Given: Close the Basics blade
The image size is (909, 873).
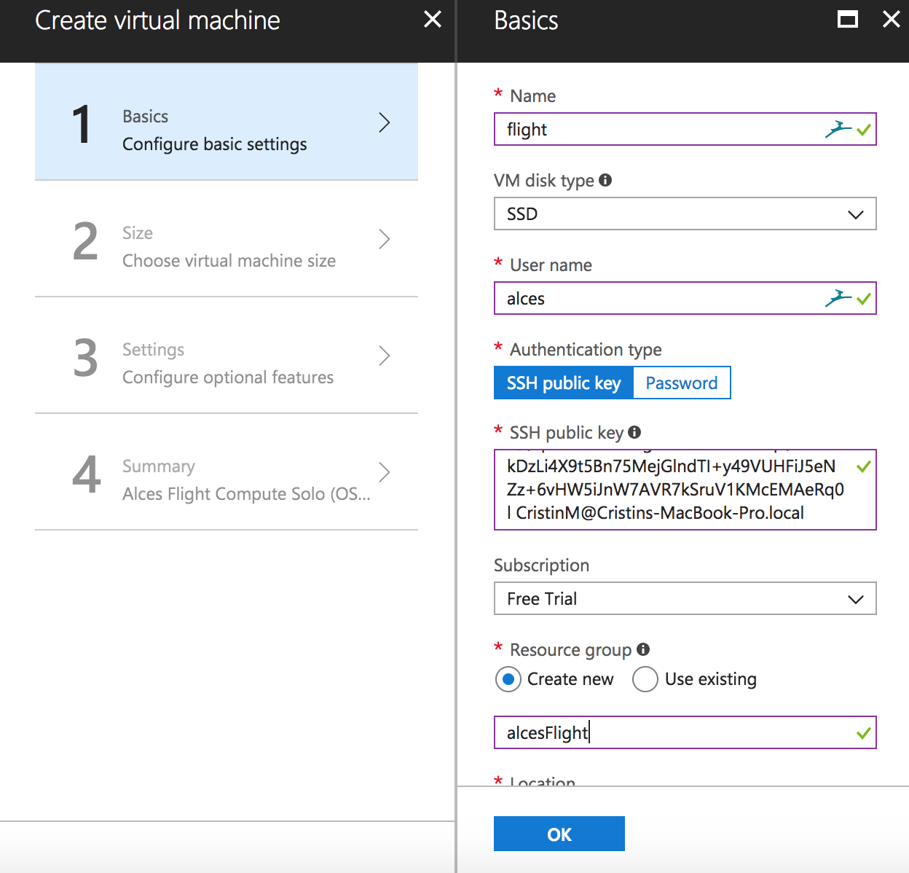Looking at the screenshot, I should click(892, 20).
